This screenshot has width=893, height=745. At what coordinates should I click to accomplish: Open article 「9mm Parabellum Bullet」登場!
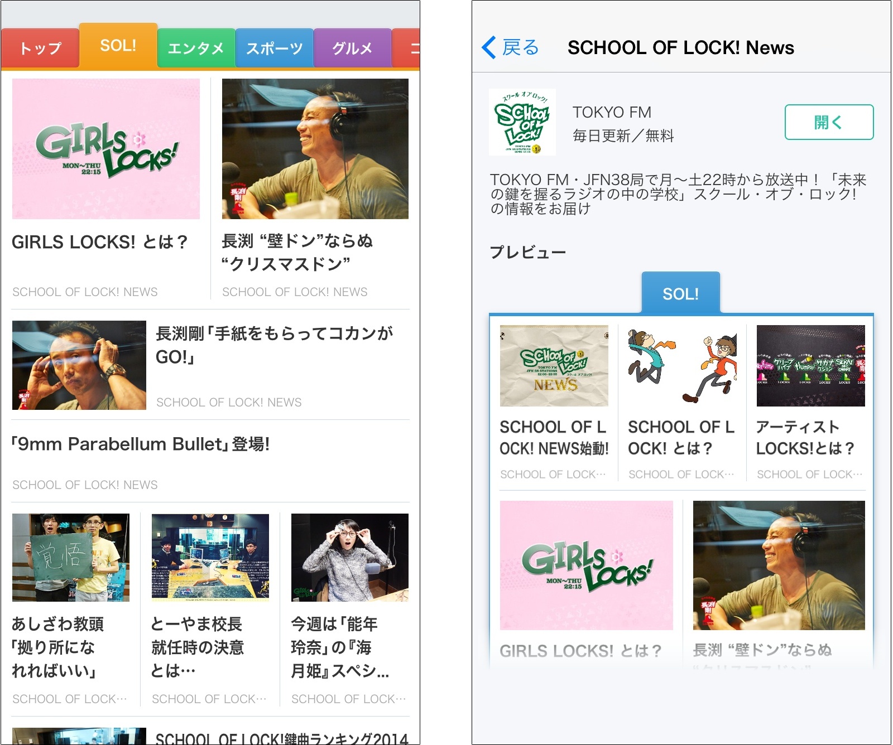[x=141, y=444]
